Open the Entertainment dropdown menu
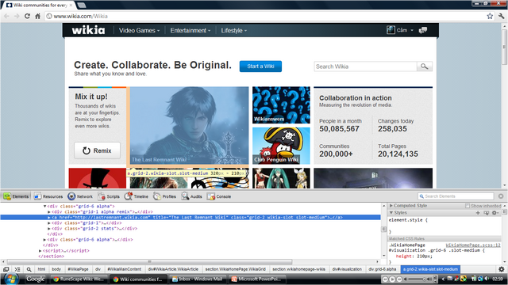508x285 pixels. (190, 30)
